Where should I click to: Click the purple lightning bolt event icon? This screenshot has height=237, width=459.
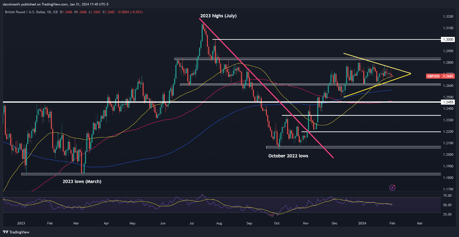392,187
